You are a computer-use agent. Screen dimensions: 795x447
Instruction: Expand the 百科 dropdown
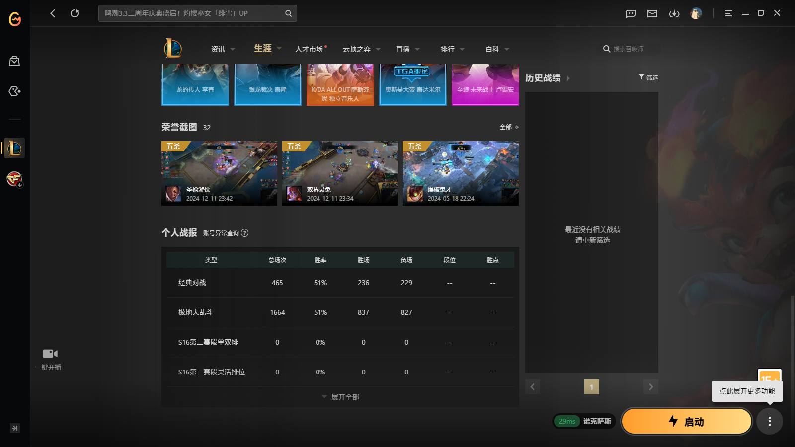[507, 49]
